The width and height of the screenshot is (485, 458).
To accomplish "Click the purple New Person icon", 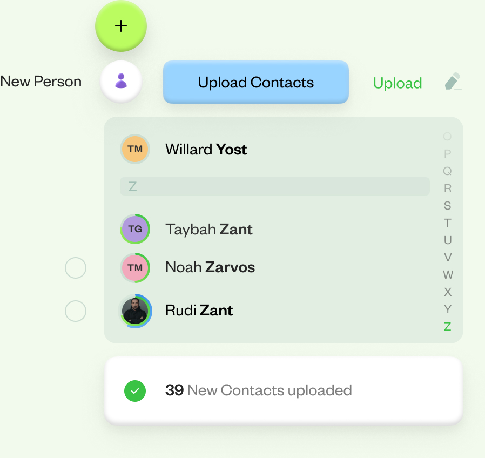I will tap(121, 82).
